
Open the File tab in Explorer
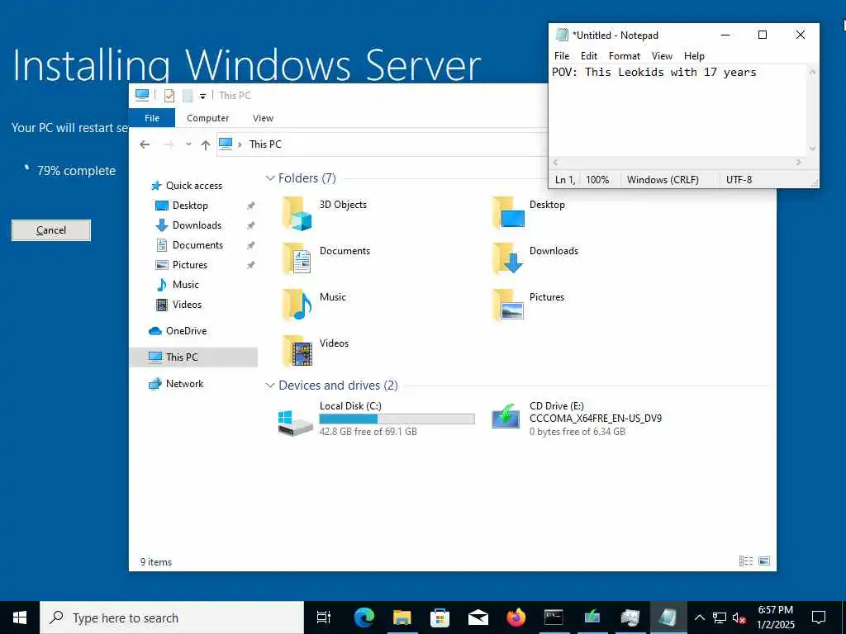[152, 118]
